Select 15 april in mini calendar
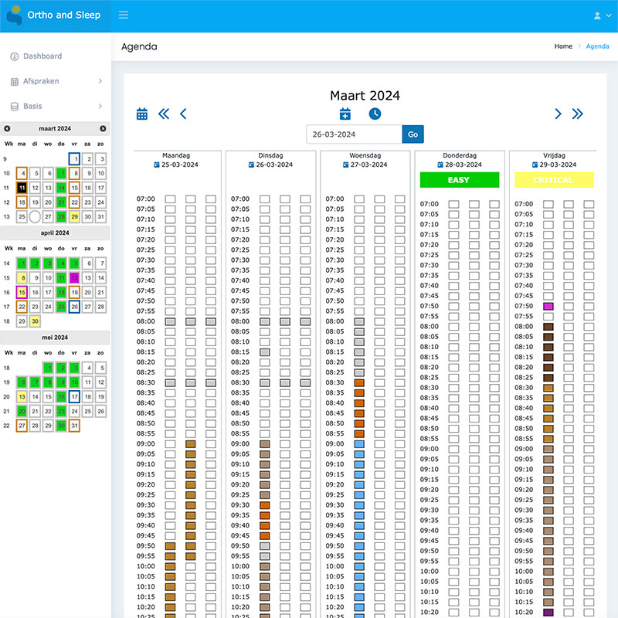 [x=22, y=292]
